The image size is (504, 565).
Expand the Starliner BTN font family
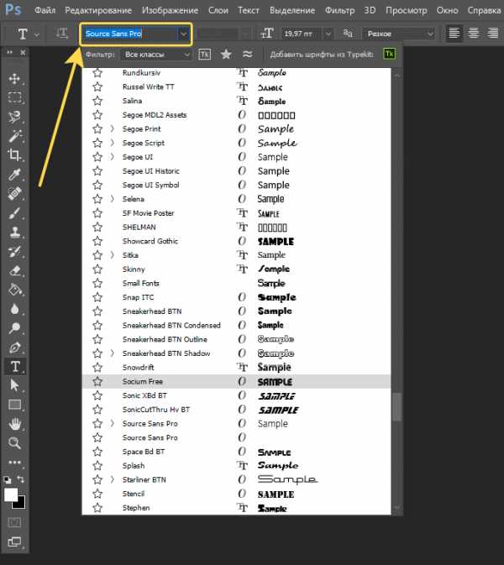[x=112, y=479]
